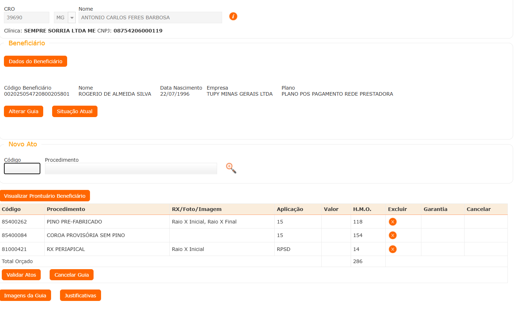
Task: Click the Justificativas button
Action: tap(80, 296)
